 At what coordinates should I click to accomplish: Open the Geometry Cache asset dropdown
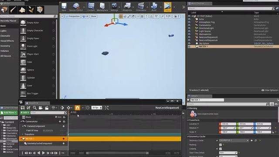pos(234,140)
